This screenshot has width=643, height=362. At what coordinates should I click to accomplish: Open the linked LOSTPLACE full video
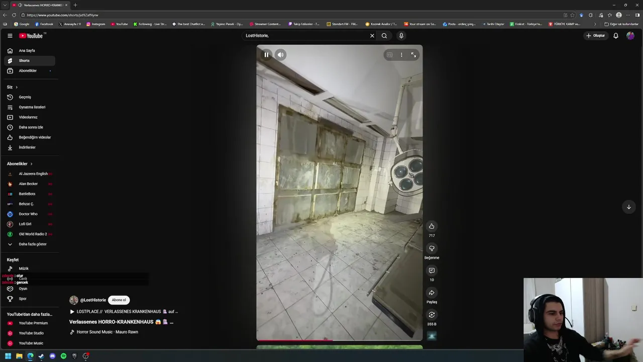point(124,312)
